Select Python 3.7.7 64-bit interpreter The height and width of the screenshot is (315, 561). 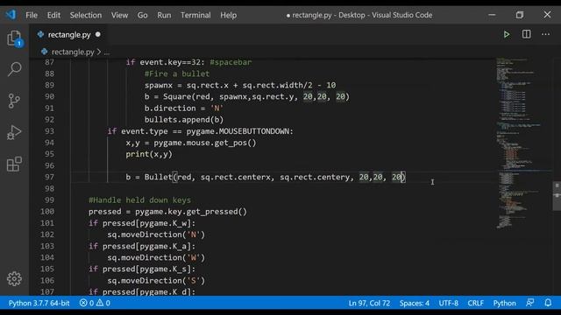tap(39, 304)
